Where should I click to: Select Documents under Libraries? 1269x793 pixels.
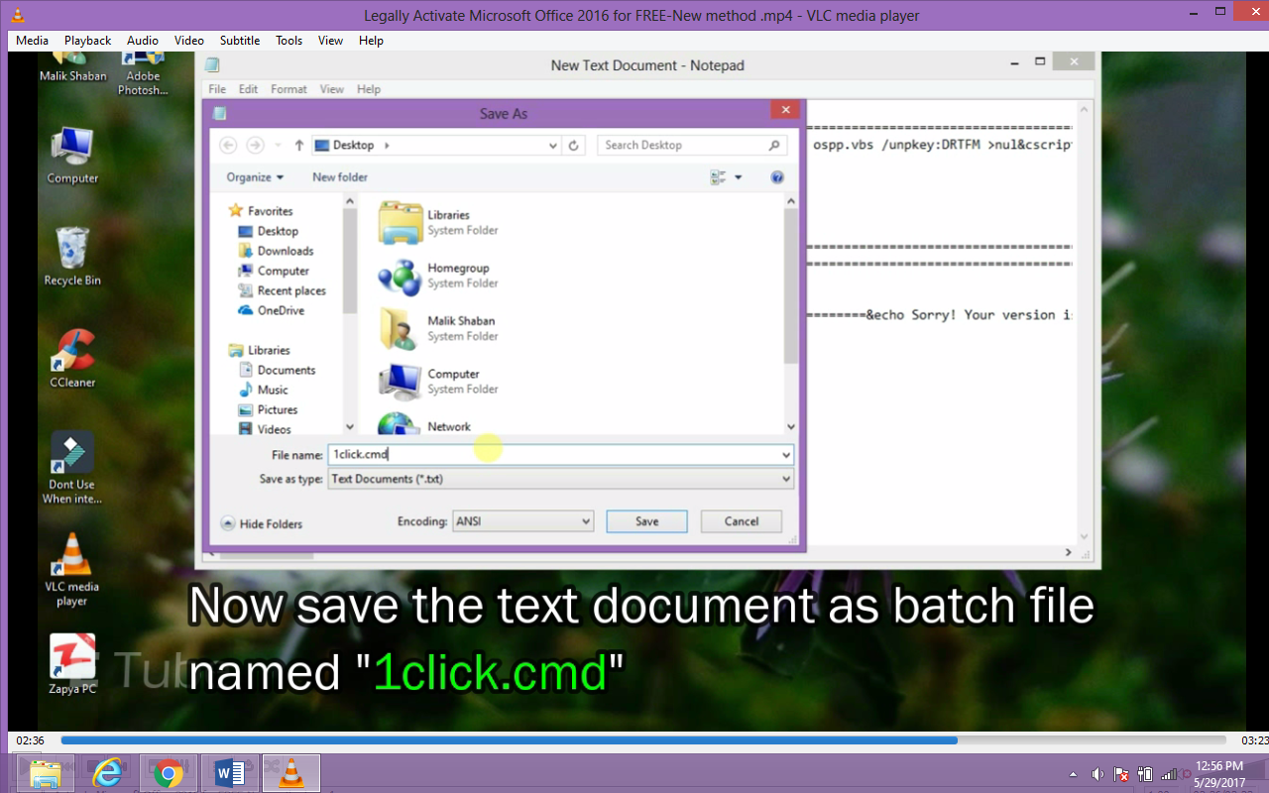point(278,370)
